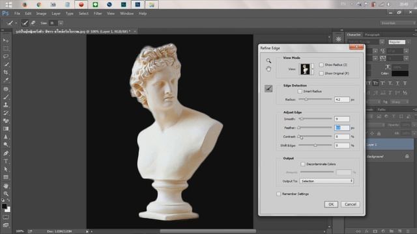
Task: Click the Smooth slider handle
Action: click(x=302, y=118)
